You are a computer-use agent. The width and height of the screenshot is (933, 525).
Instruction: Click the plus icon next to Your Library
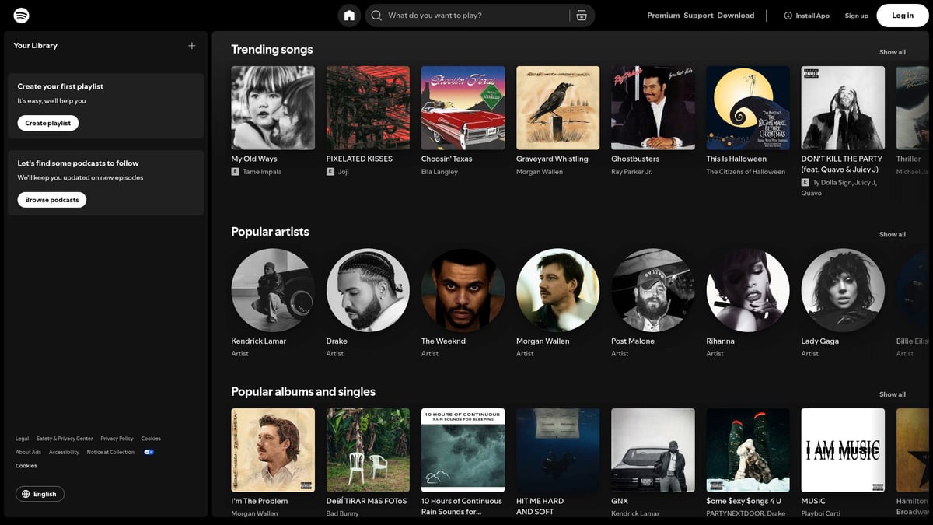[x=191, y=45]
